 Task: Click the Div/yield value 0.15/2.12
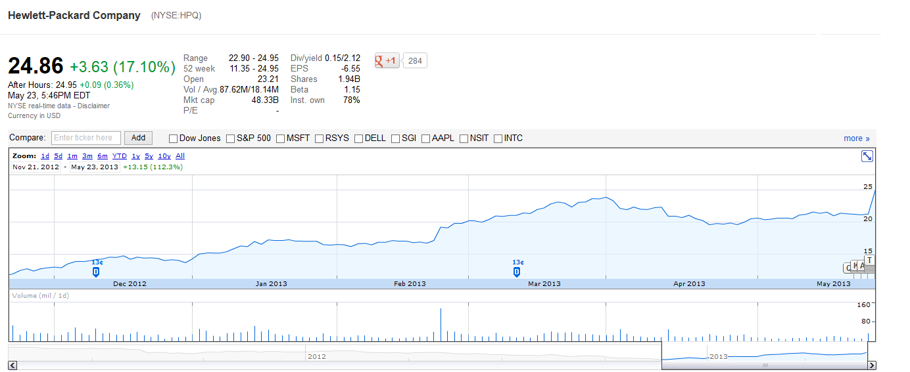click(343, 58)
